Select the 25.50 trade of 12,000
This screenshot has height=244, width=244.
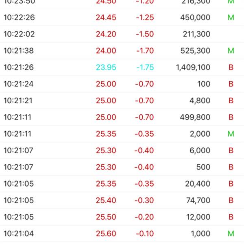pos(122,217)
